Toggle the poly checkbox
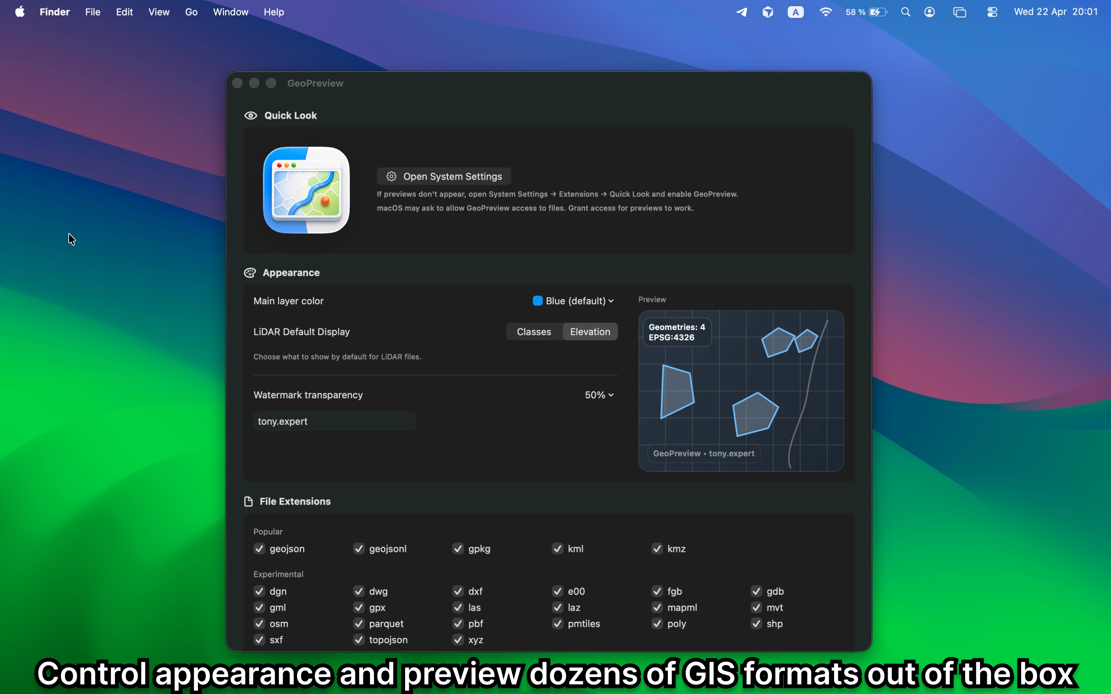1111x694 pixels. [x=657, y=623]
